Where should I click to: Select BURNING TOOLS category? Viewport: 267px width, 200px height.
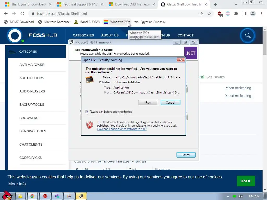tap(33, 131)
